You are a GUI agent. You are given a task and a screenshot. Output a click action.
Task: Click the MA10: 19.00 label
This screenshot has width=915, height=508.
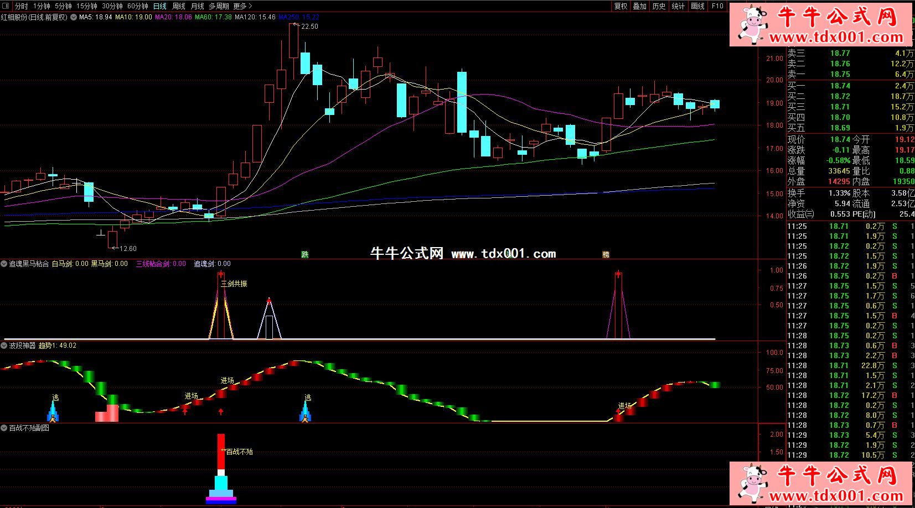point(133,17)
